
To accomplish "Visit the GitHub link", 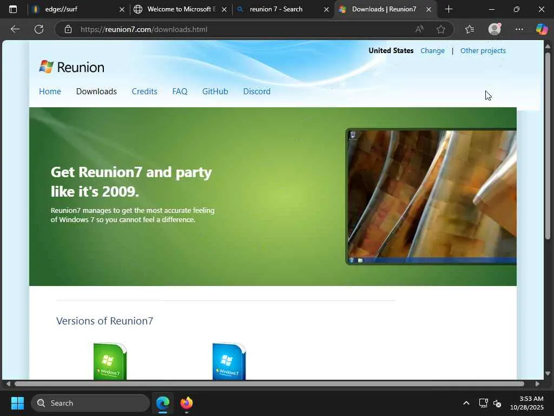I will (x=215, y=91).
